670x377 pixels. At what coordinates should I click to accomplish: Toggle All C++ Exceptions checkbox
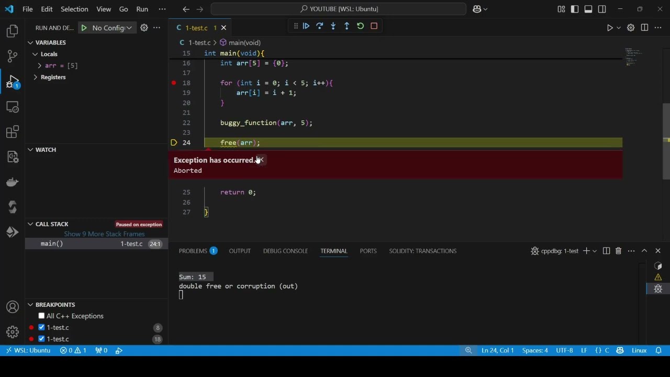[42, 316]
